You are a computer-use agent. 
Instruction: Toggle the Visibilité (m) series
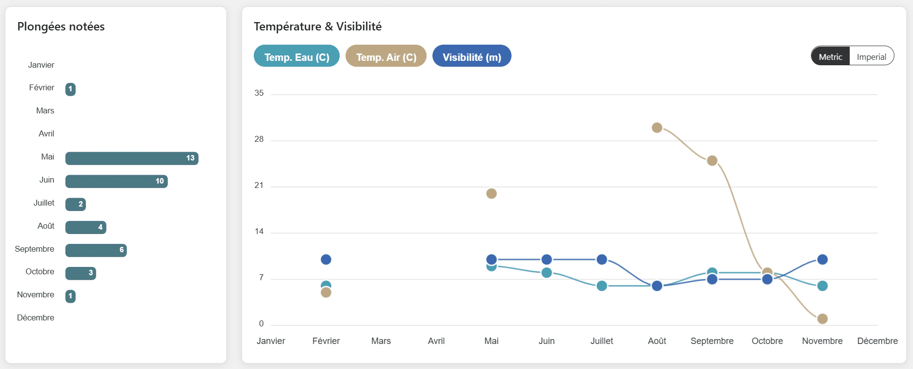[x=472, y=57]
